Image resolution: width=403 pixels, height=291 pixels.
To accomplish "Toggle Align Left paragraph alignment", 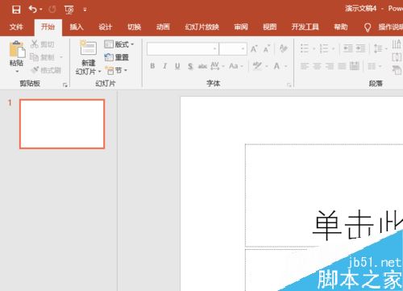I will point(305,66).
